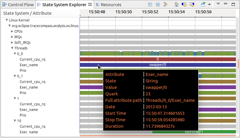240x138 pixels.
Task: Select the Exec_name row under 0_0
Action: pos(29,65)
